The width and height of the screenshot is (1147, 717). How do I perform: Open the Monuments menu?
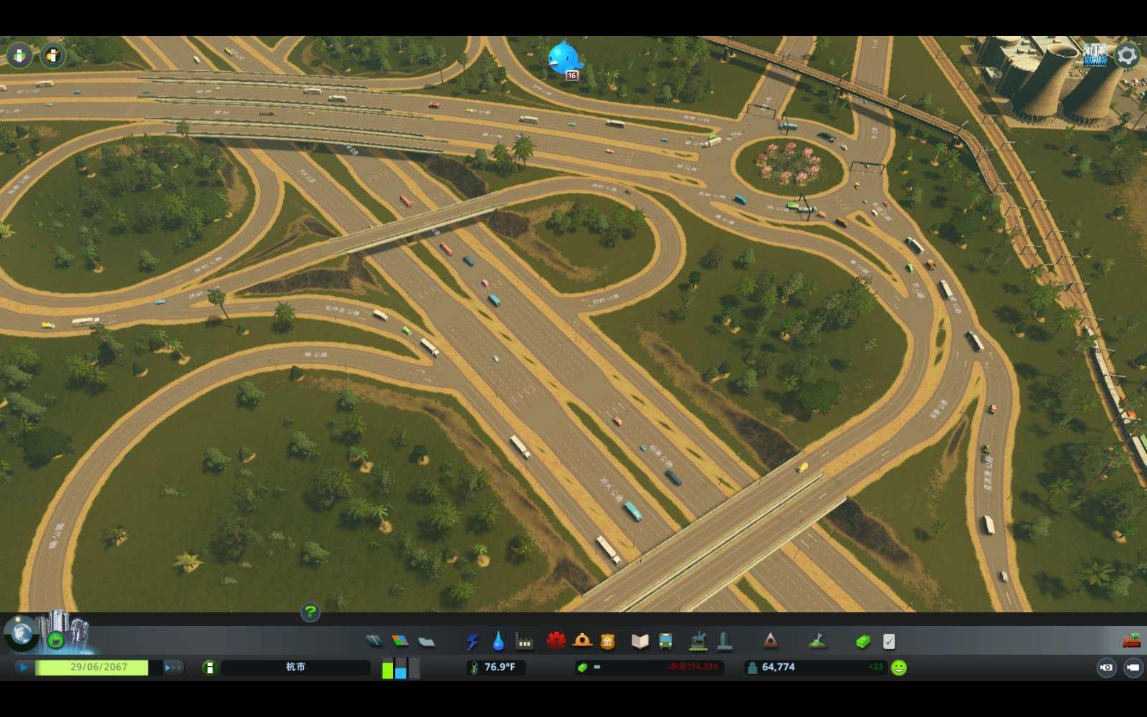pyautogui.click(x=770, y=641)
